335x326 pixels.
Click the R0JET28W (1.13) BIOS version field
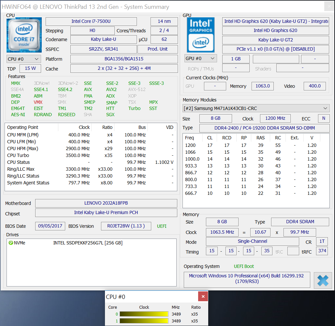126,226
